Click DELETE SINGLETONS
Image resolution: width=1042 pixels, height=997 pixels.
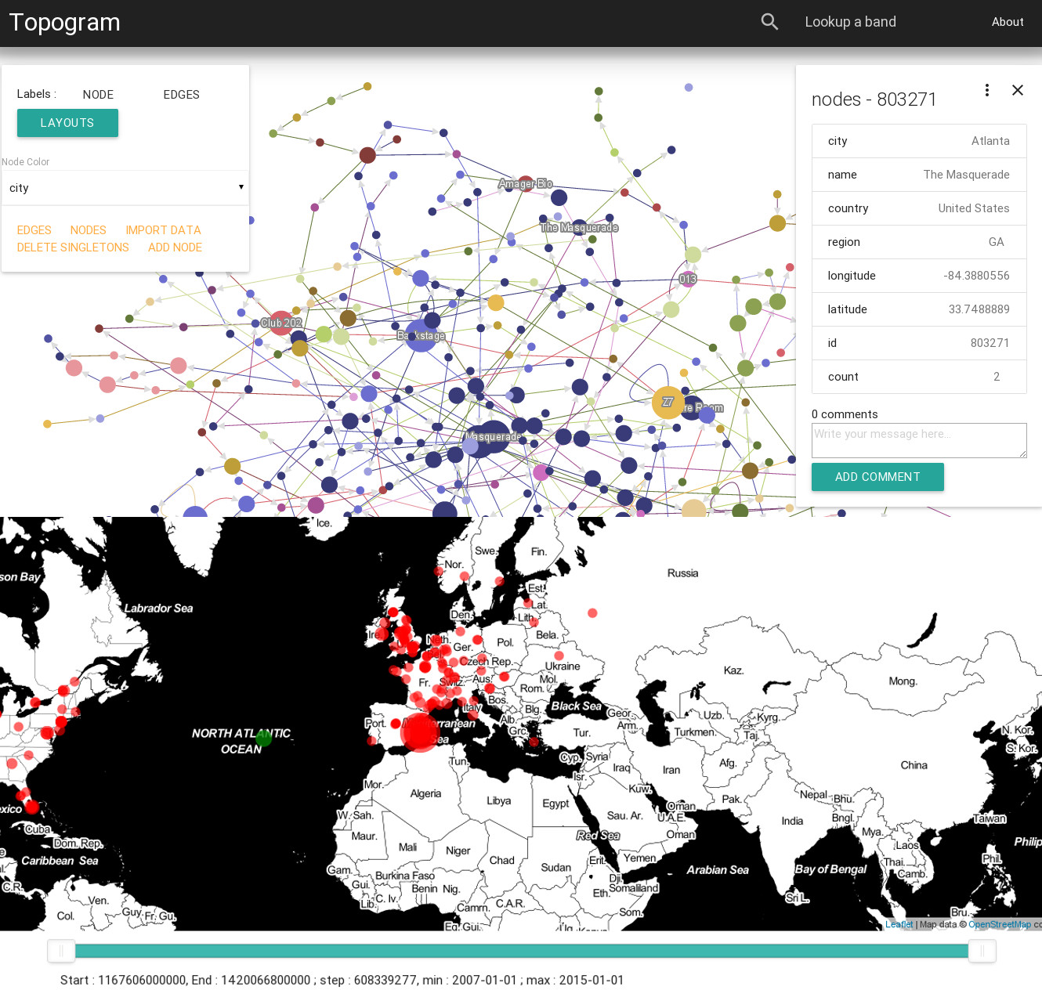click(73, 247)
